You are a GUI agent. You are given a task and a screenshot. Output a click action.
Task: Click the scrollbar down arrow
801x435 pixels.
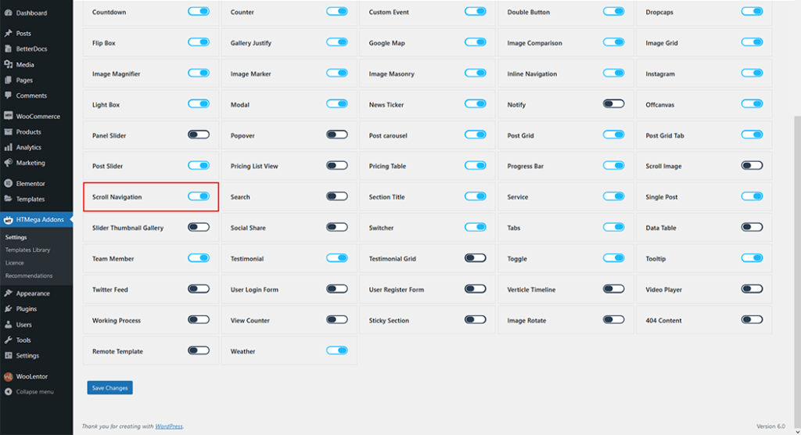pyautogui.click(x=797, y=431)
